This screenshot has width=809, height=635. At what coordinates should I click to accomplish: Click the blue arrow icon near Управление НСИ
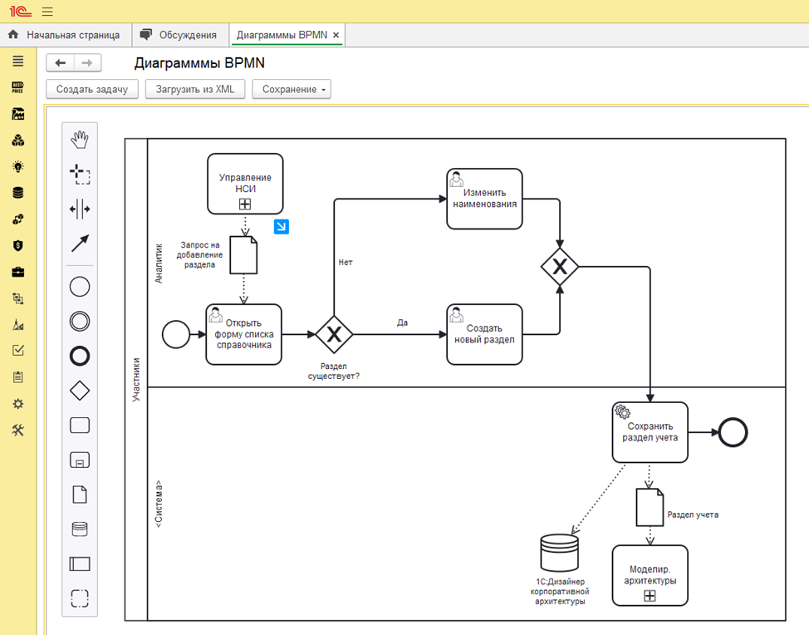282,226
